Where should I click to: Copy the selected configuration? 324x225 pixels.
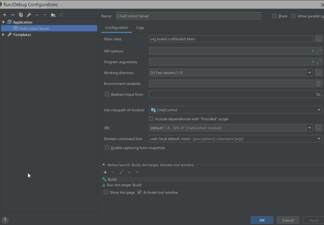21,15
